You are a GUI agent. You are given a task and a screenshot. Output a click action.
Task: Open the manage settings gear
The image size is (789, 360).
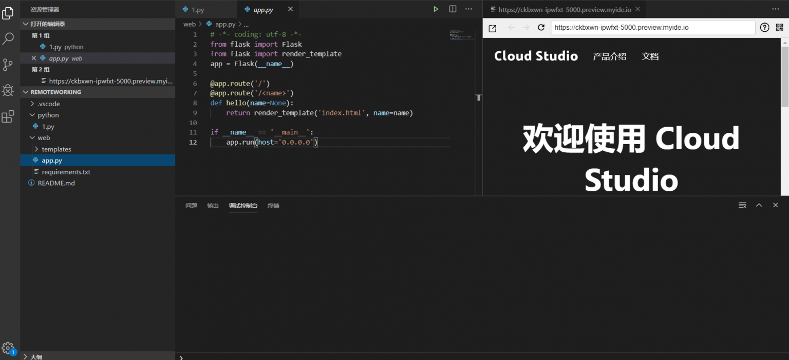pos(8,348)
